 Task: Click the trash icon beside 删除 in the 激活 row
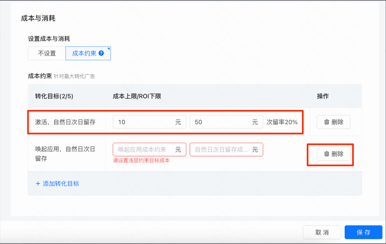click(327, 122)
